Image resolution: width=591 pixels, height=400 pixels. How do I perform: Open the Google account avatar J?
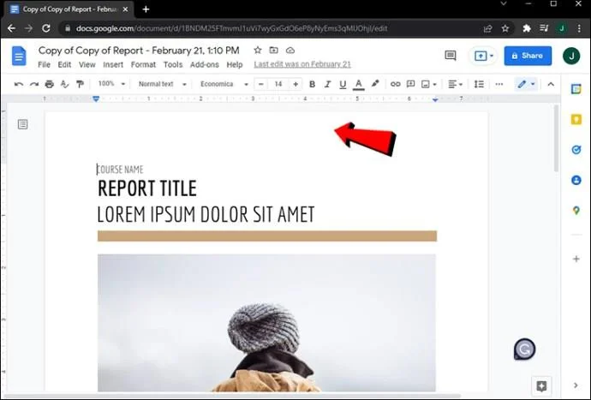pos(571,56)
